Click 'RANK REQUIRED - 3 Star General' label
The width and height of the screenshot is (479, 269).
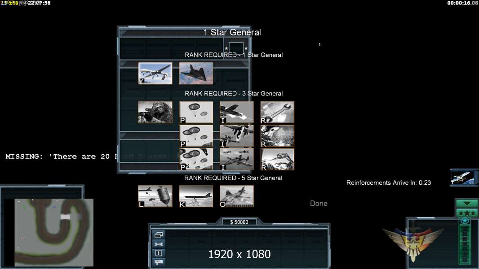[234, 94]
